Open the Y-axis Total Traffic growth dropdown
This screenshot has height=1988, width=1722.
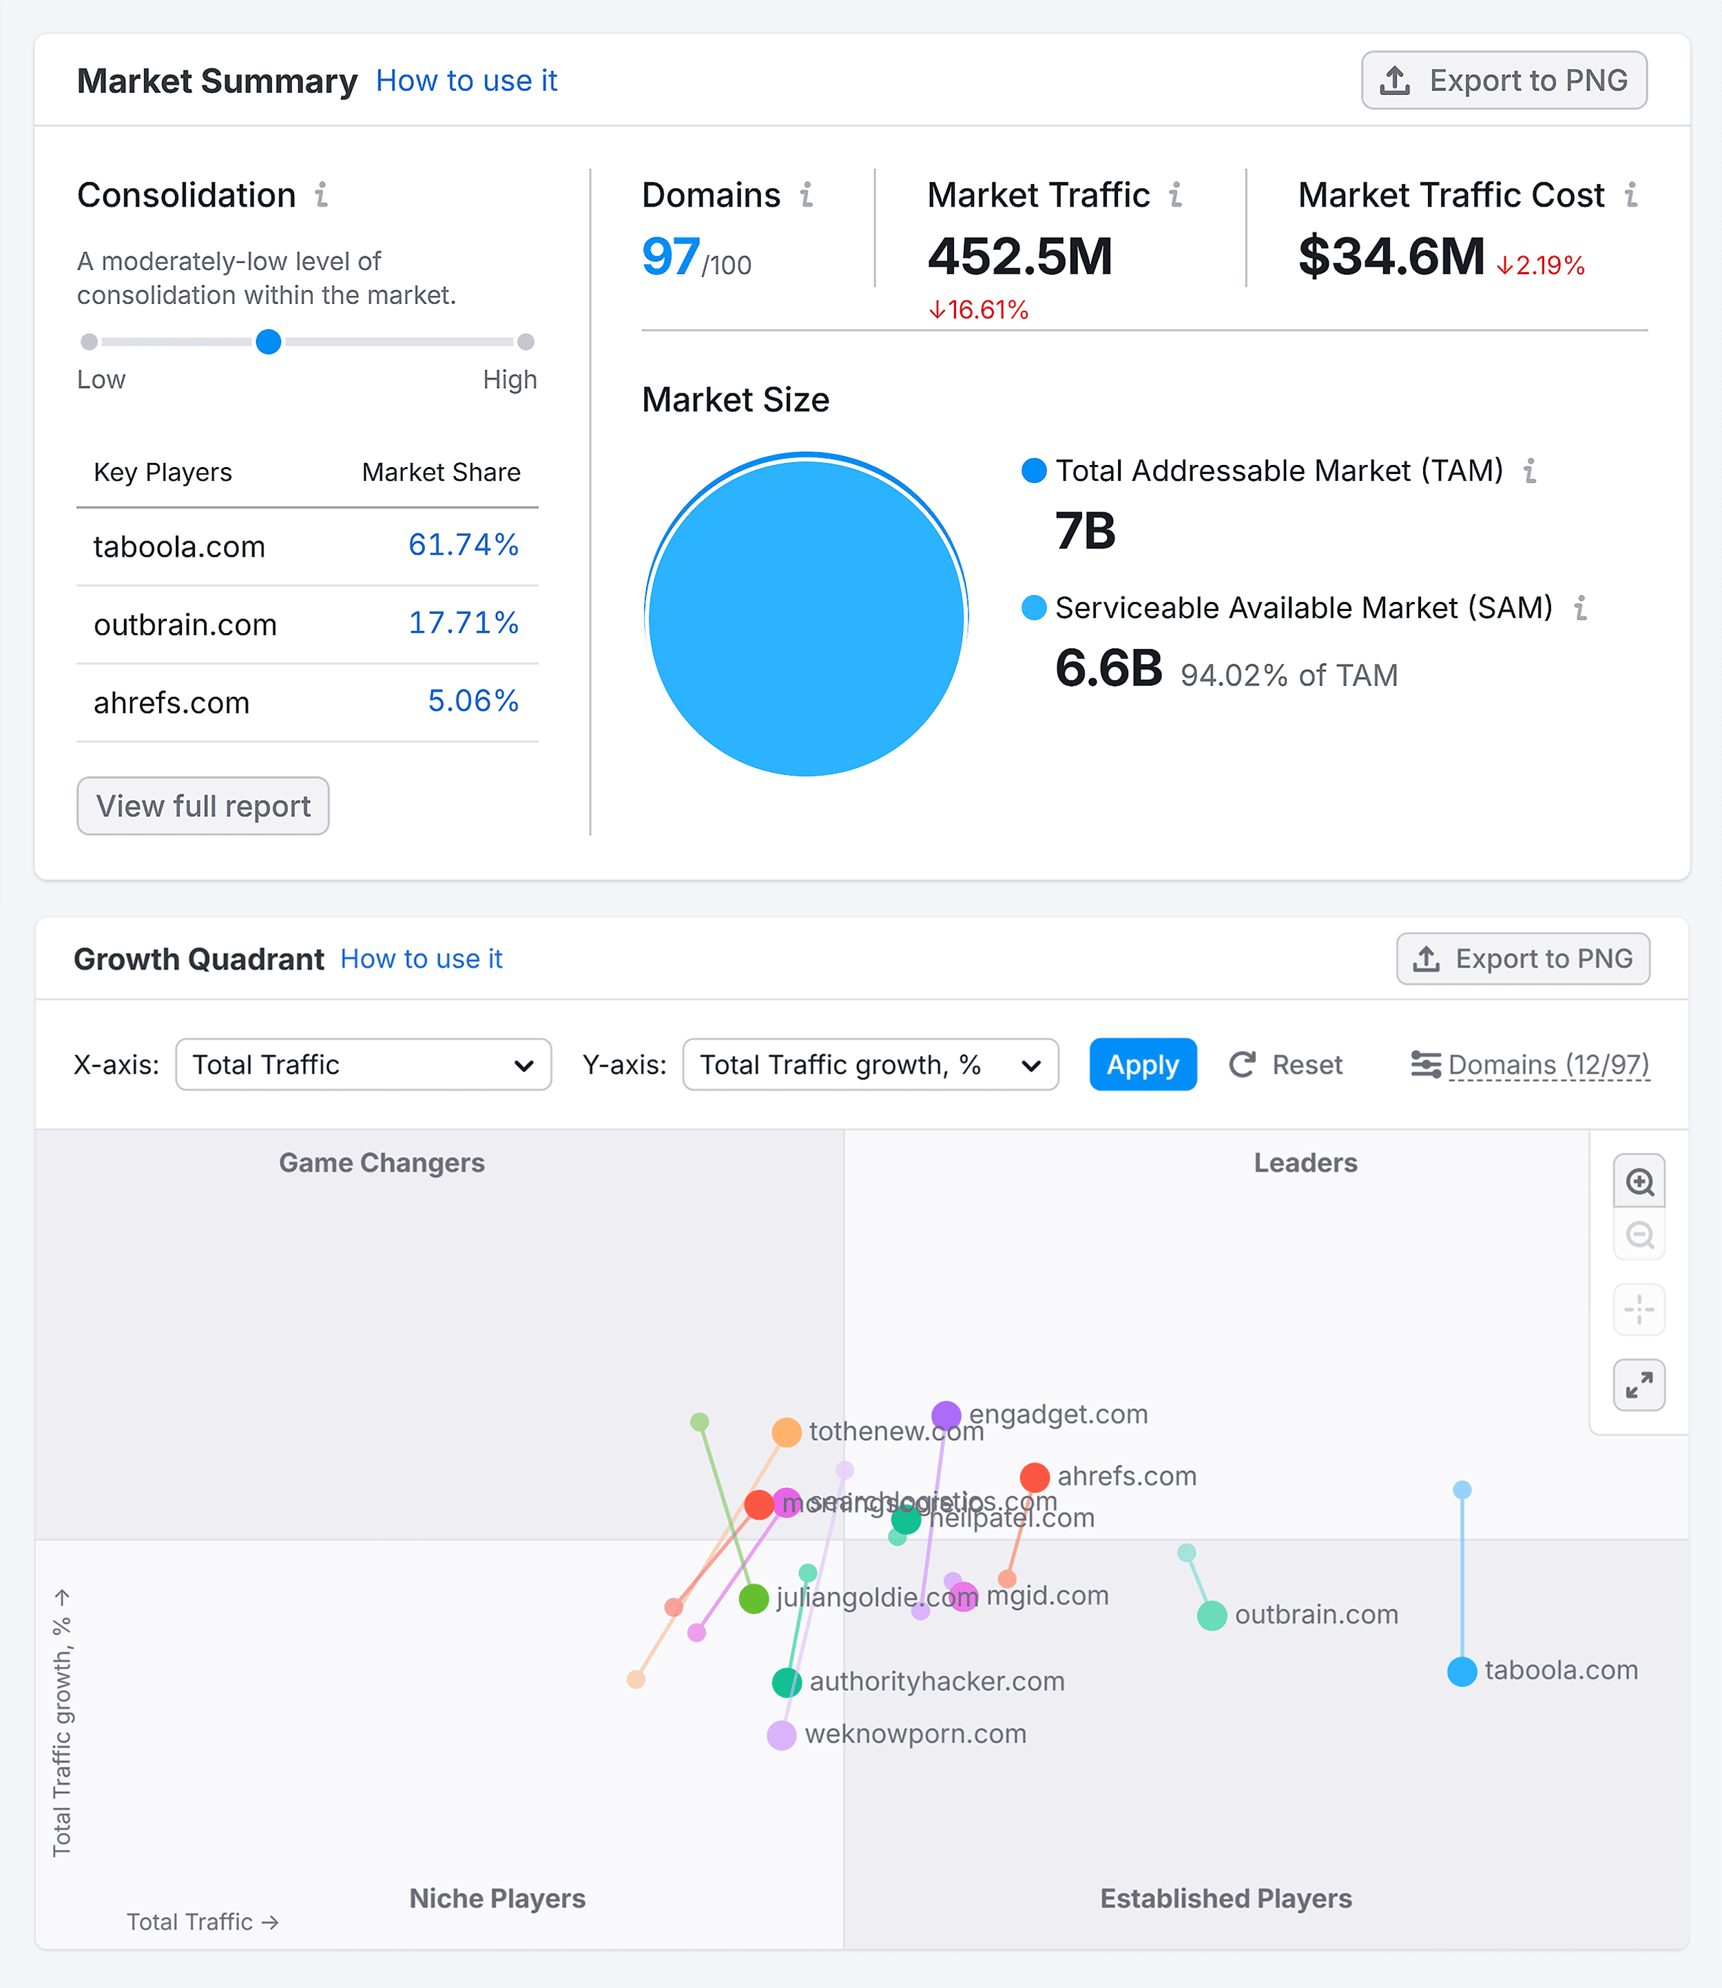click(x=870, y=1065)
